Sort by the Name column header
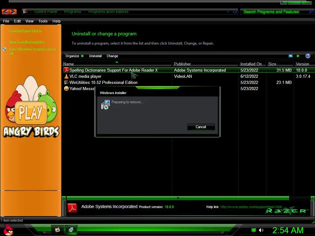This screenshot has height=236, width=315. click(x=117, y=64)
